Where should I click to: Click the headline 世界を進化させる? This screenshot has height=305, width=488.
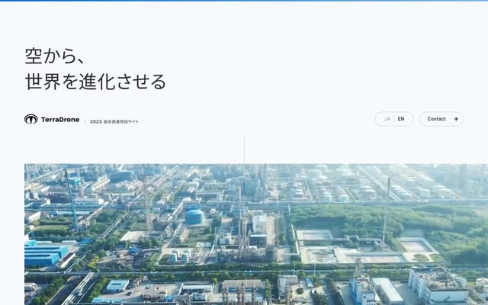[x=95, y=82]
